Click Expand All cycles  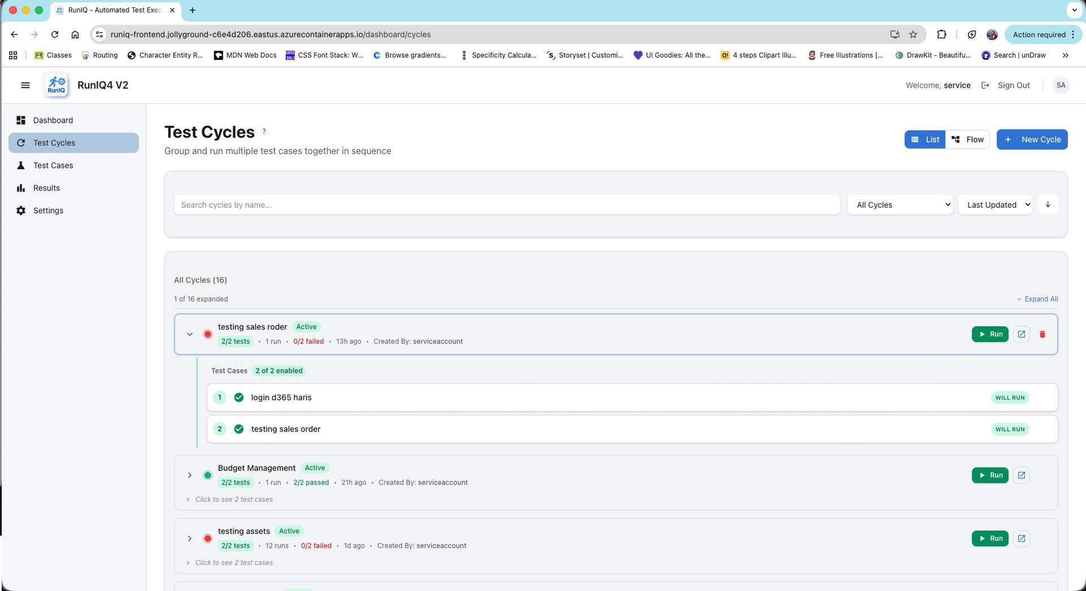pyautogui.click(x=1037, y=299)
